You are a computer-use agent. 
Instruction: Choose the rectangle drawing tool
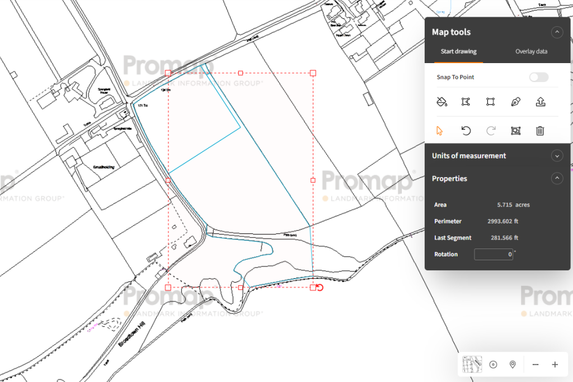490,102
